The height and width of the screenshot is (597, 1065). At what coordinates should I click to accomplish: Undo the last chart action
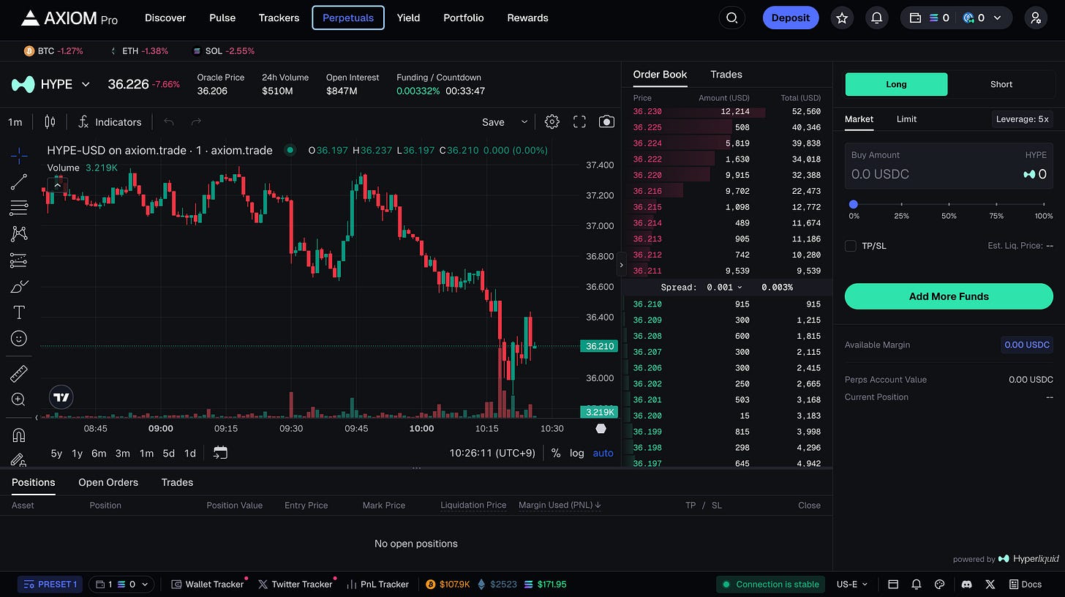[x=169, y=121]
